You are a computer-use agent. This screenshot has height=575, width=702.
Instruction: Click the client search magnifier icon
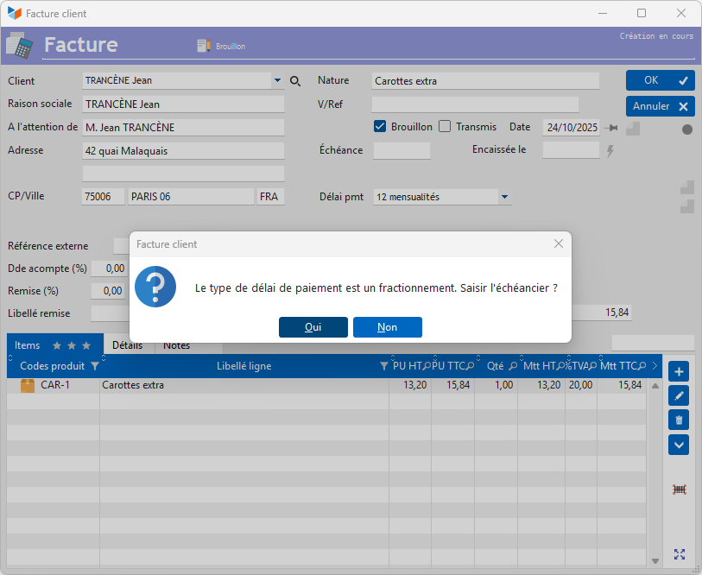(x=295, y=81)
